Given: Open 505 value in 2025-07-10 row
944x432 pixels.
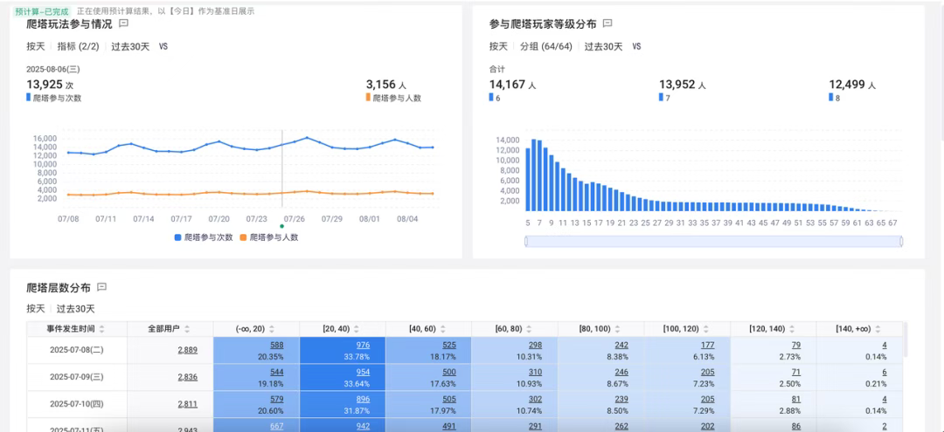Looking at the screenshot, I should tap(449, 399).
